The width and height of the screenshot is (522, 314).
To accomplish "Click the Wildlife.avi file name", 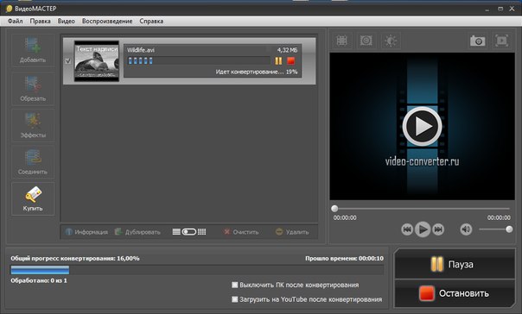I will click(141, 50).
